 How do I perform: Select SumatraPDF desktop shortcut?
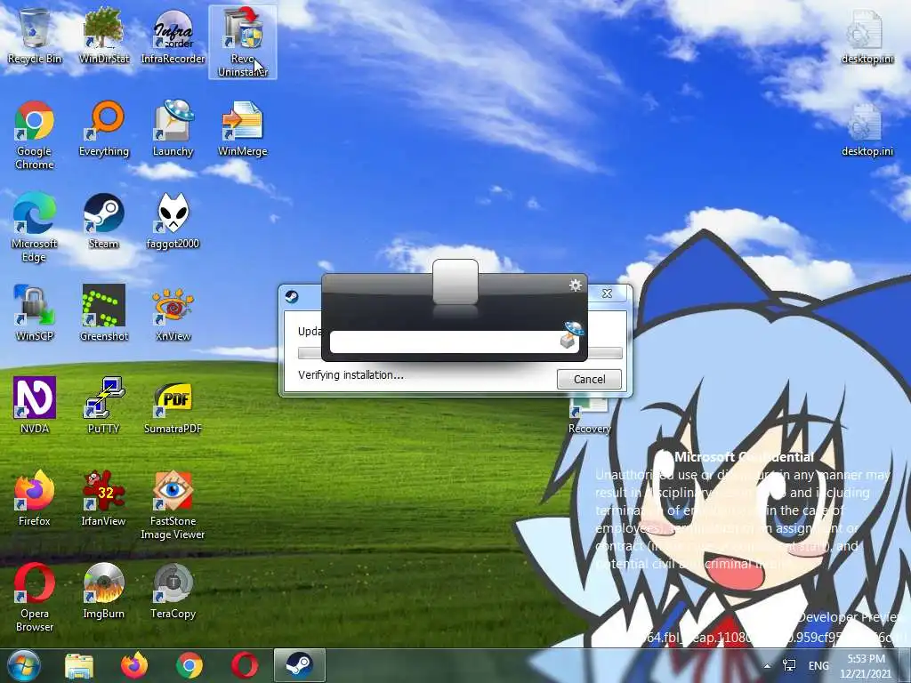[x=173, y=406]
